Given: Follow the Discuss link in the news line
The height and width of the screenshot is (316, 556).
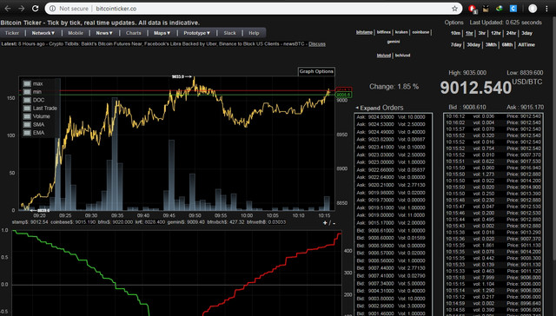Looking at the screenshot, I should pos(317,44).
